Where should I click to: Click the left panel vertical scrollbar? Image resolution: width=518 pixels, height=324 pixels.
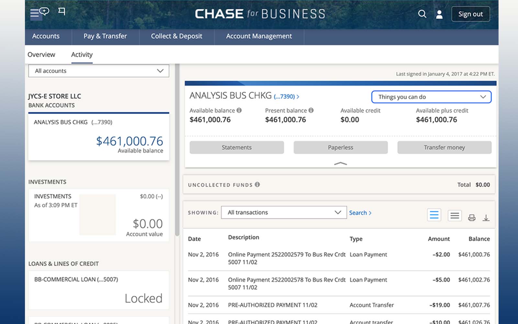(177, 149)
